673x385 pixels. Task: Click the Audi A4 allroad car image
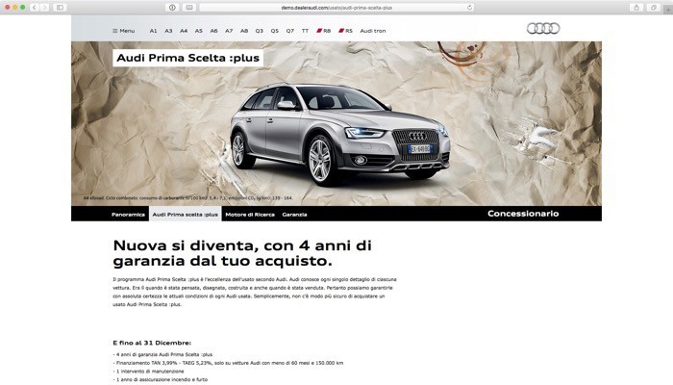point(340,133)
